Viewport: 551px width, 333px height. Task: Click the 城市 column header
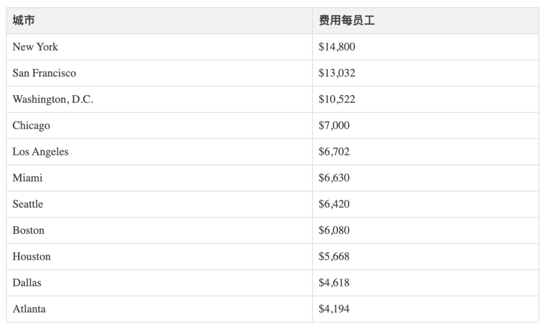coord(24,21)
